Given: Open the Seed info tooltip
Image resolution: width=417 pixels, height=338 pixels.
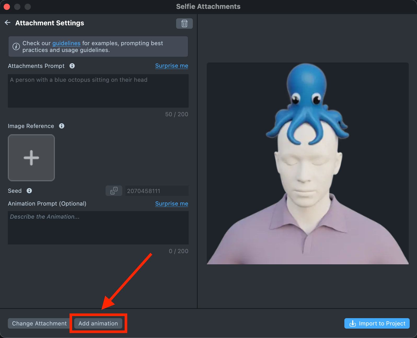Looking at the screenshot, I should (x=29, y=191).
